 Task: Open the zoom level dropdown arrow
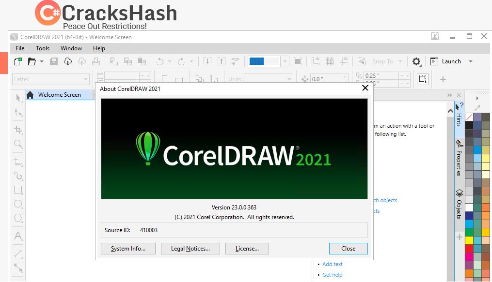pyautogui.click(x=285, y=61)
